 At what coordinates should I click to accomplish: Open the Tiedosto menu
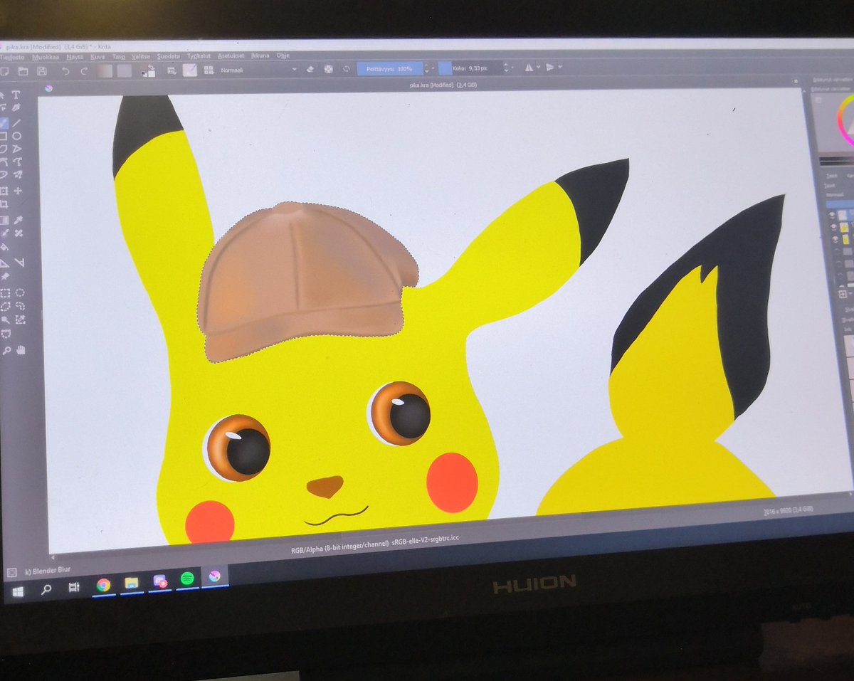click(x=12, y=56)
